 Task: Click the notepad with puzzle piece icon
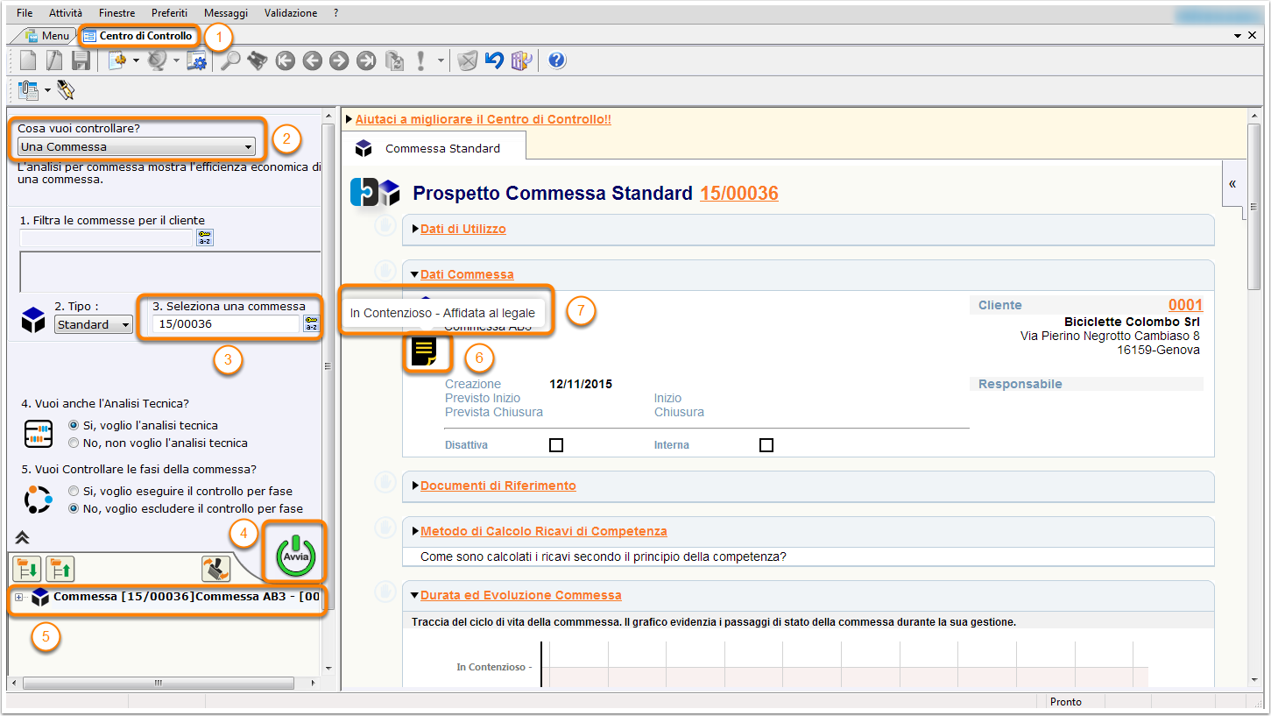pyautogui.click(x=118, y=60)
